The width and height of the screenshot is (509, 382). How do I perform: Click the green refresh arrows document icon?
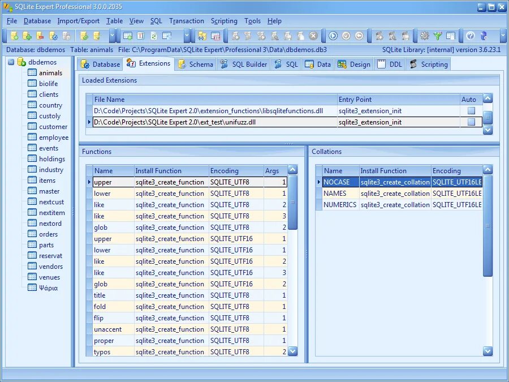pyautogui.click(x=154, y=36)
